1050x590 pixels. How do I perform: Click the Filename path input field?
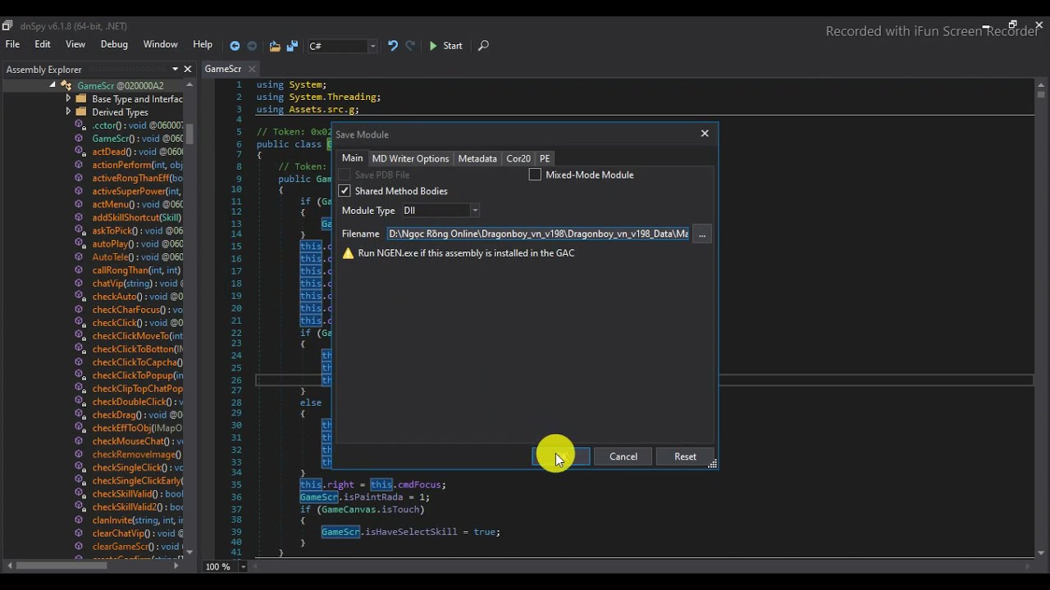click(x=538, y=234)
